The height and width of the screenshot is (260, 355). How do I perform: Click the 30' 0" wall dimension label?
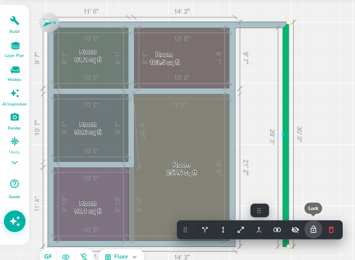pyautogui.click(x=300, y=134)
